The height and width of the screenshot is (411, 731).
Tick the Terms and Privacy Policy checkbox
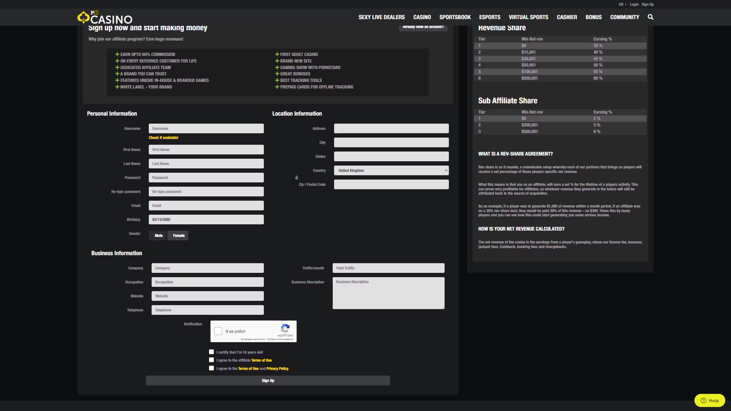[211, 368]
